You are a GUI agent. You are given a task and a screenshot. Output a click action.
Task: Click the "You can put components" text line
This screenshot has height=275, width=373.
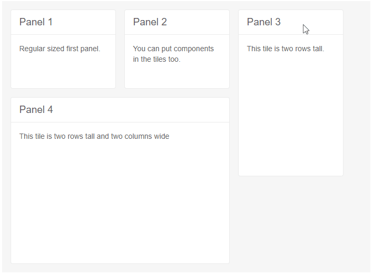tap(173, 49)
